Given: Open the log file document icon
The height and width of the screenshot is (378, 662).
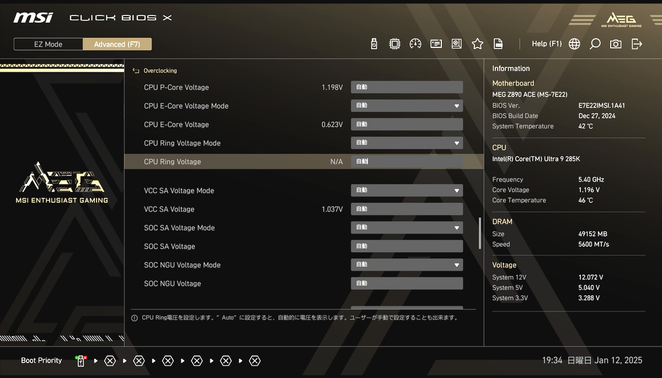Looking at the screenshot, I should click(498, 44).
